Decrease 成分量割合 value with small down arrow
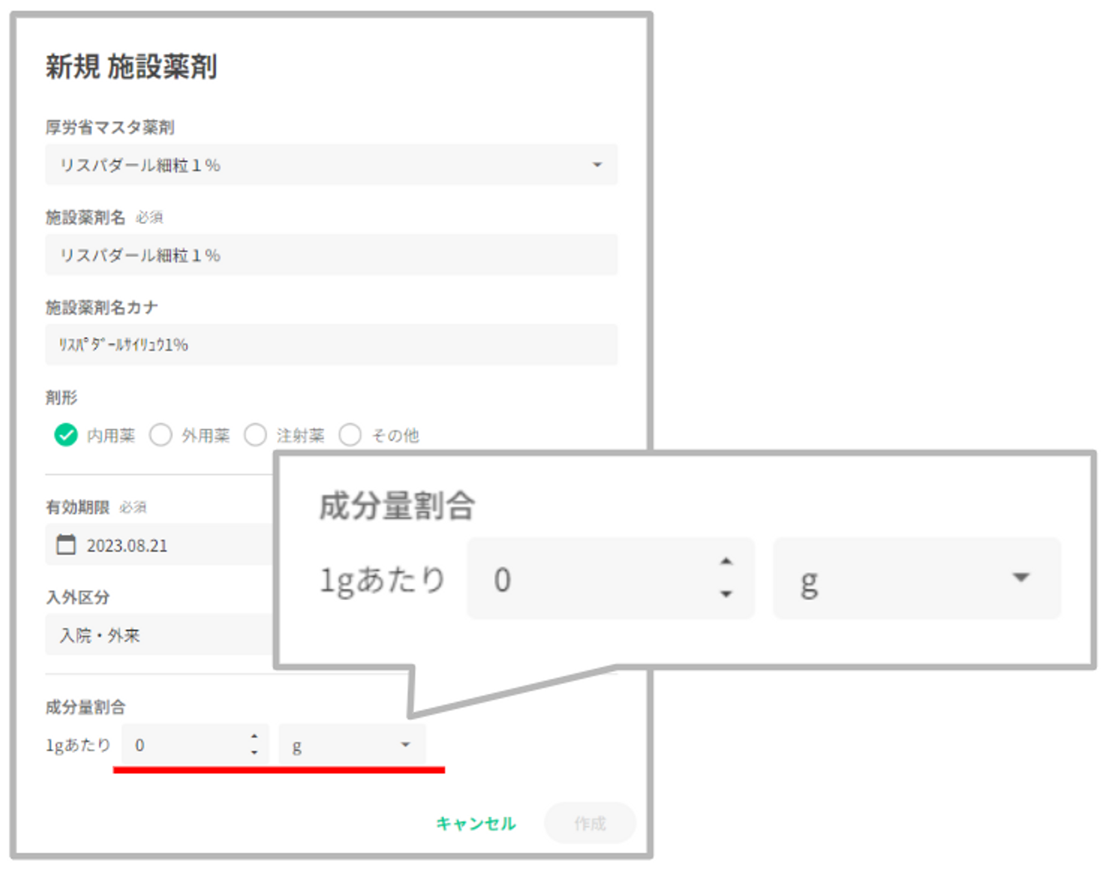 pos(254,753)
